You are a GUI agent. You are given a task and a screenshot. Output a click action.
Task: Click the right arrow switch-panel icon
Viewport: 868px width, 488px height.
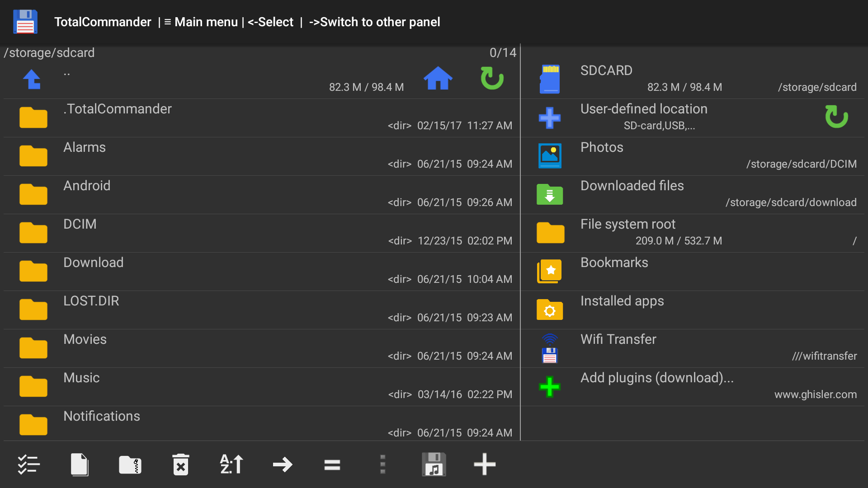(283, 465)
